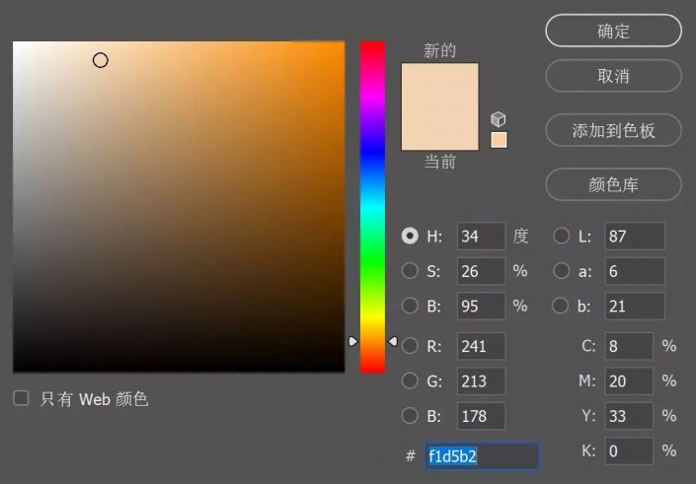Select the H hue radio button
This screenshot has width=696, height=484.
coord(410,237)
